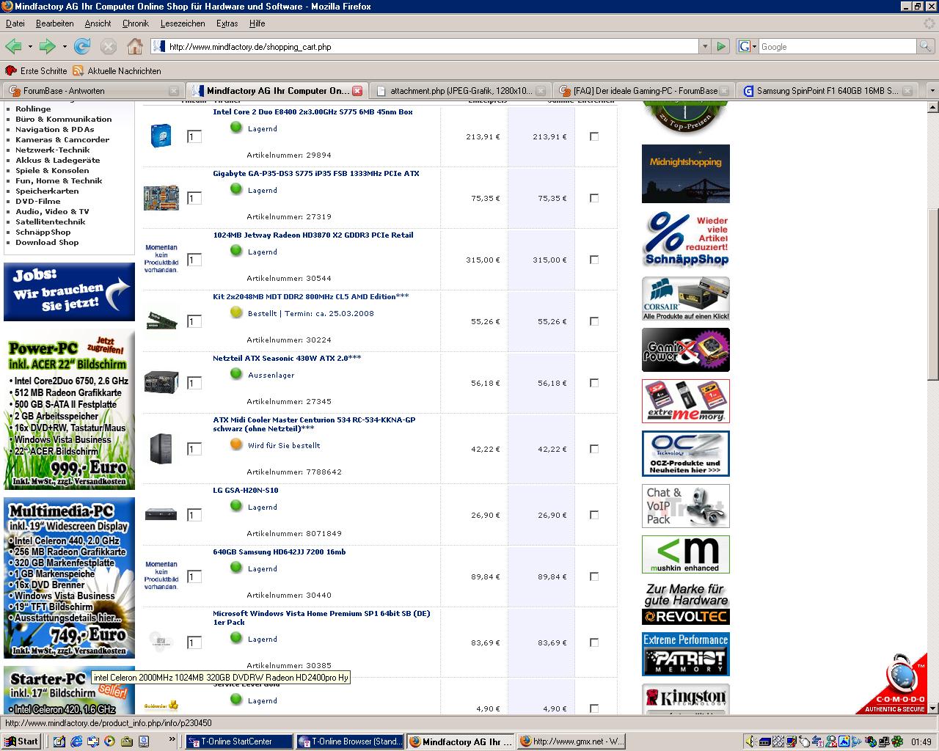Click the stop loading icon
The height and width of the screenshot is (751, 939).
tap(109, 46)
